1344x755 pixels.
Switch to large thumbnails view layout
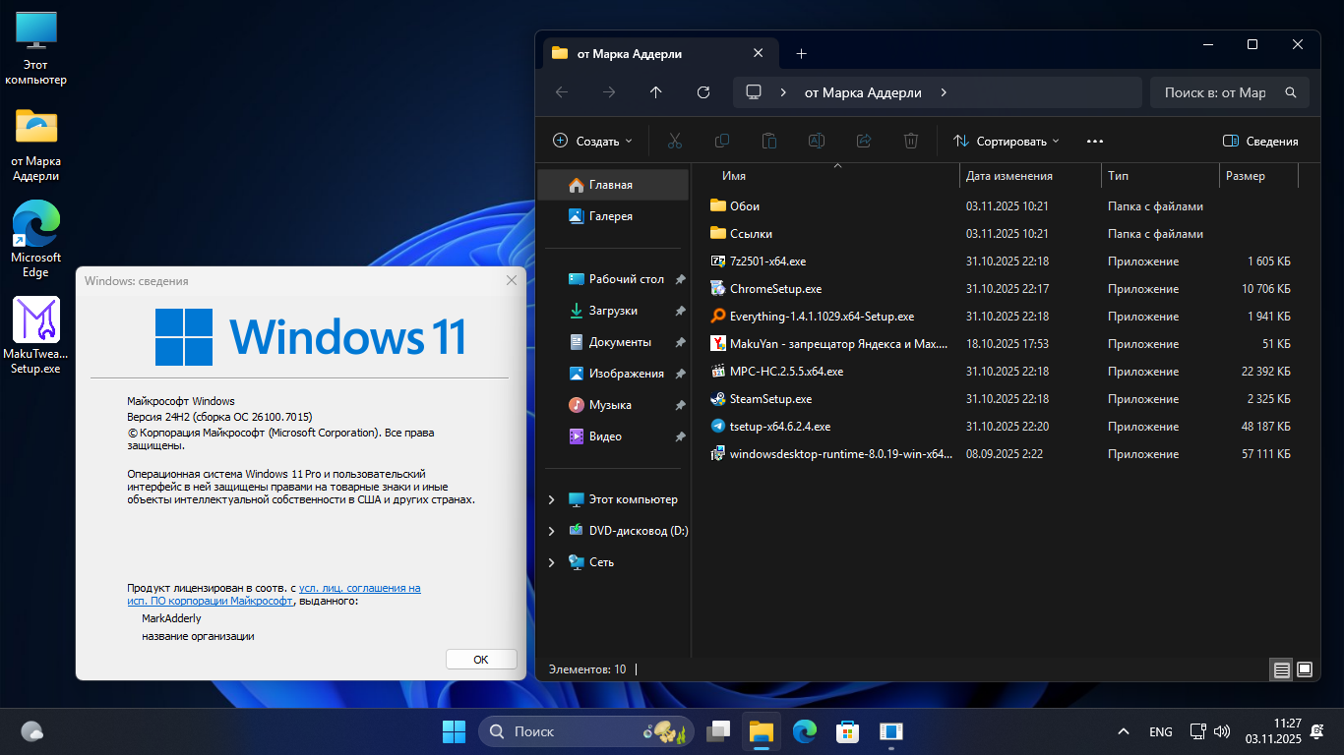pos(1305,669)
